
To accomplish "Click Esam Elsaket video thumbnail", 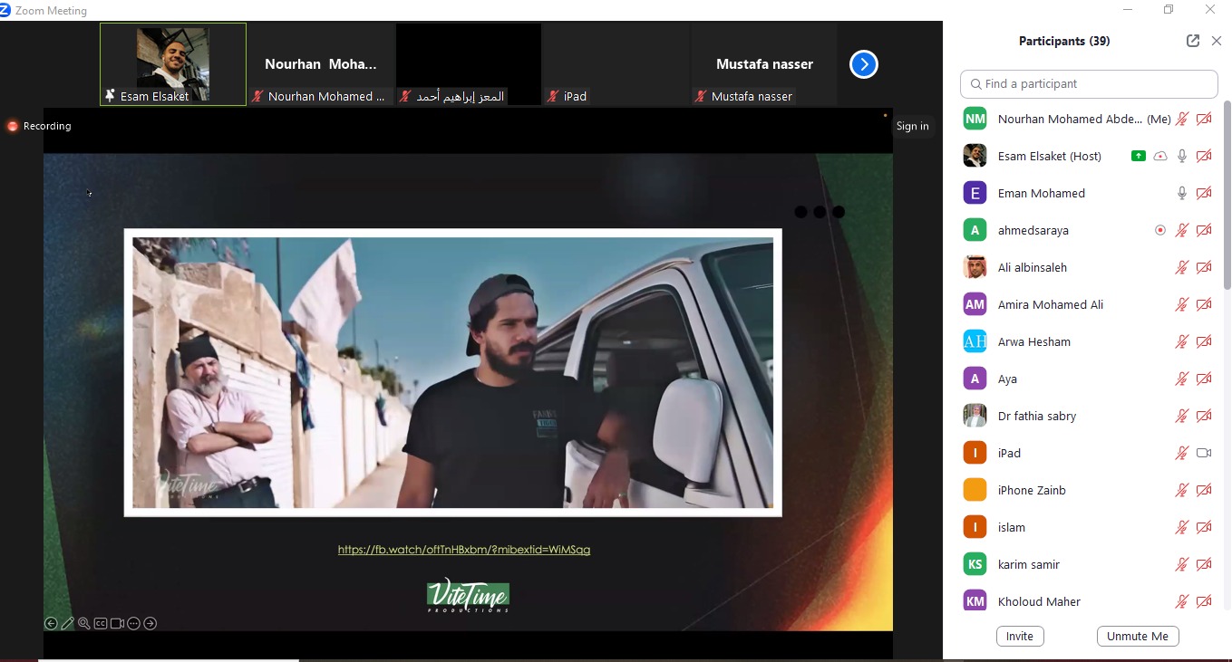I will (x=173, y=64).
